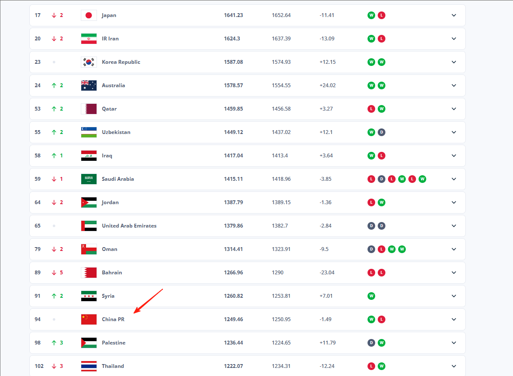
Task: Click the Qatar flag icon
Action: point(89,109)
